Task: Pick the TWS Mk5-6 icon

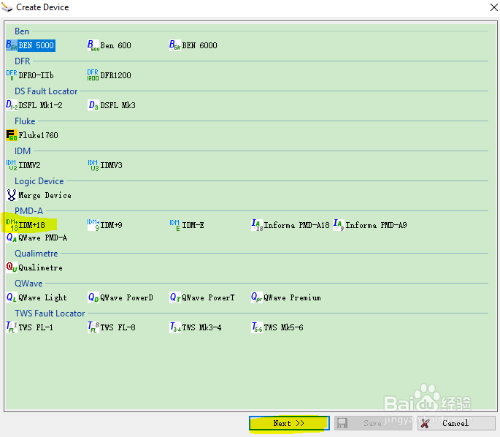Action: tap(257, 327)
